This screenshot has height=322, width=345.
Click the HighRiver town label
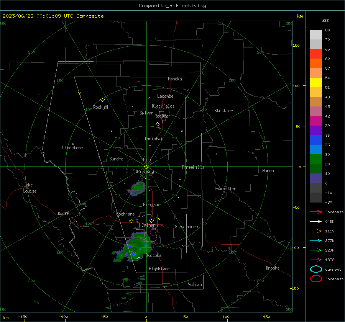pos(159,269)
